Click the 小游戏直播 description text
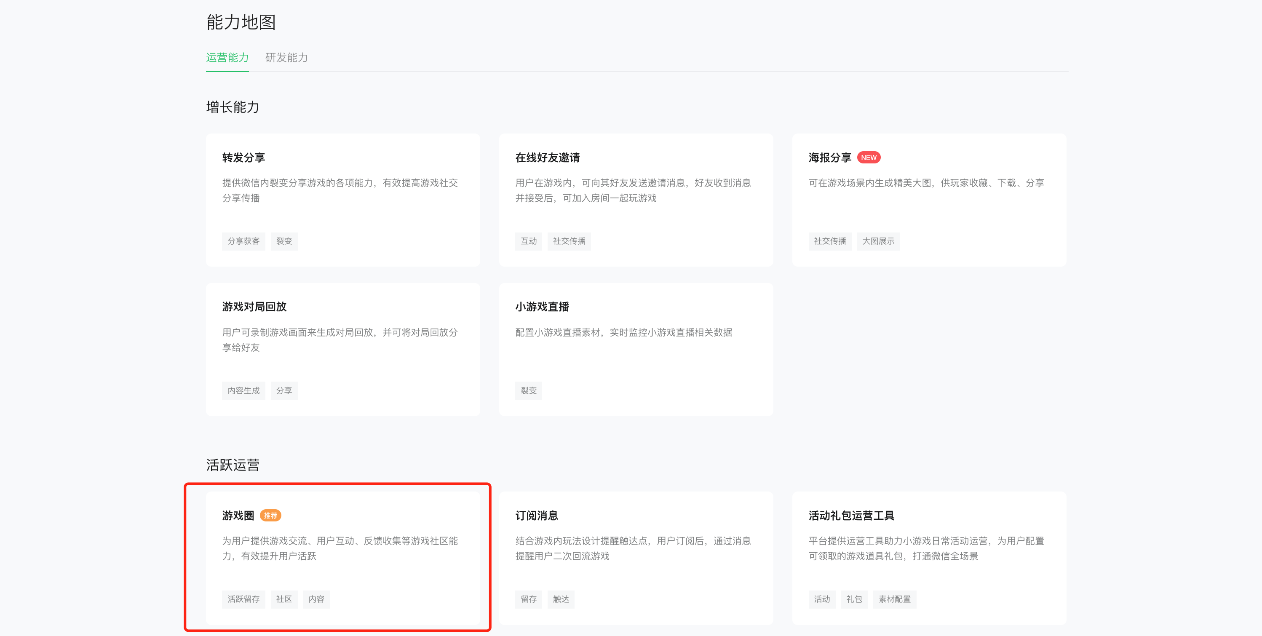Screen dimensions: 1262x636 (624, 332)
